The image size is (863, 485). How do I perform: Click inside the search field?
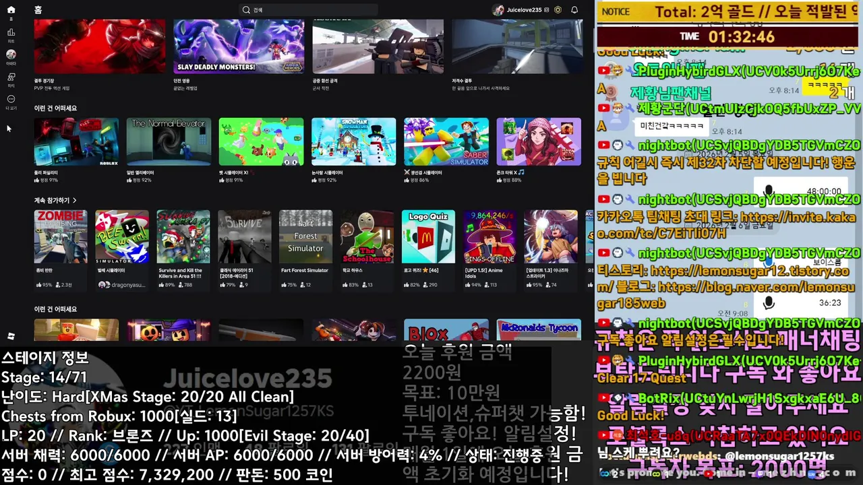[x=308, y=10]
